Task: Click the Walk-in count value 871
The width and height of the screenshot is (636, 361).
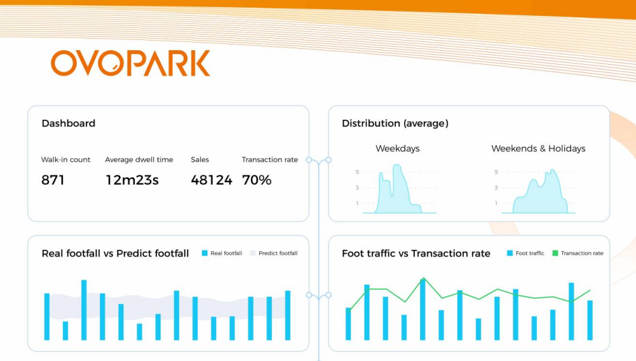Action: point(53,180)
